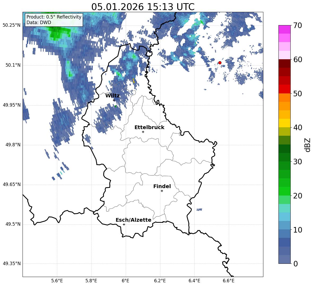Click the title 05.01.2026 15:13 UTC

point(143,7)
